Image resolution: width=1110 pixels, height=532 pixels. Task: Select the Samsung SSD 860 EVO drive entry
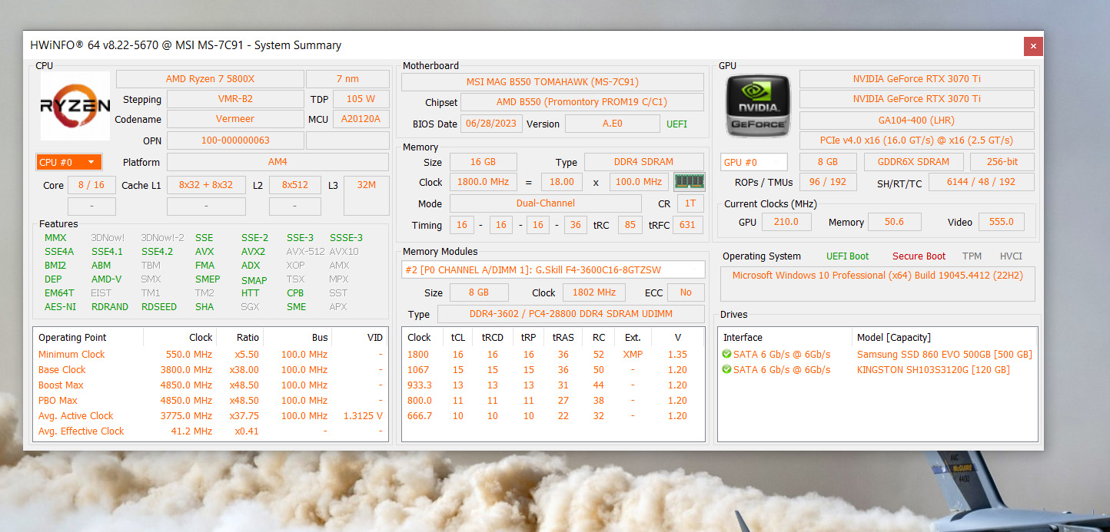coord(944,355)
